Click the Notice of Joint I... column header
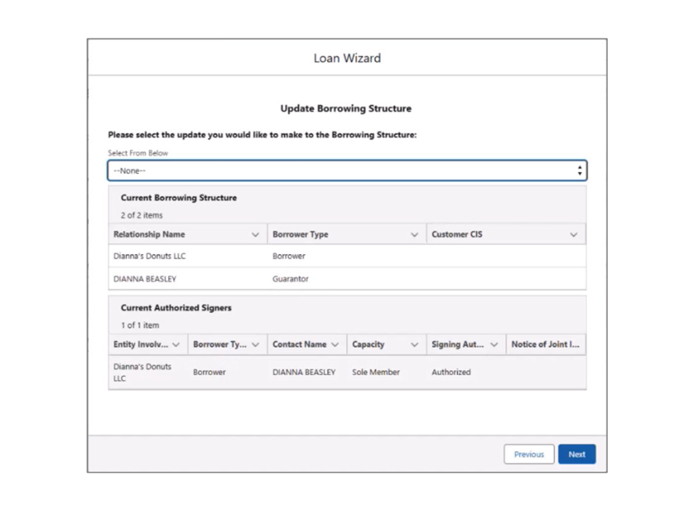 (545, 344)
